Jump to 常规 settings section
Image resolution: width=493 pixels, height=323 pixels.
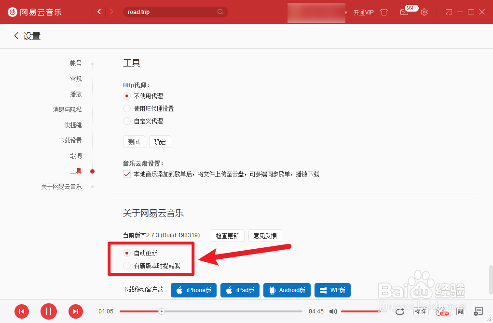76,79
